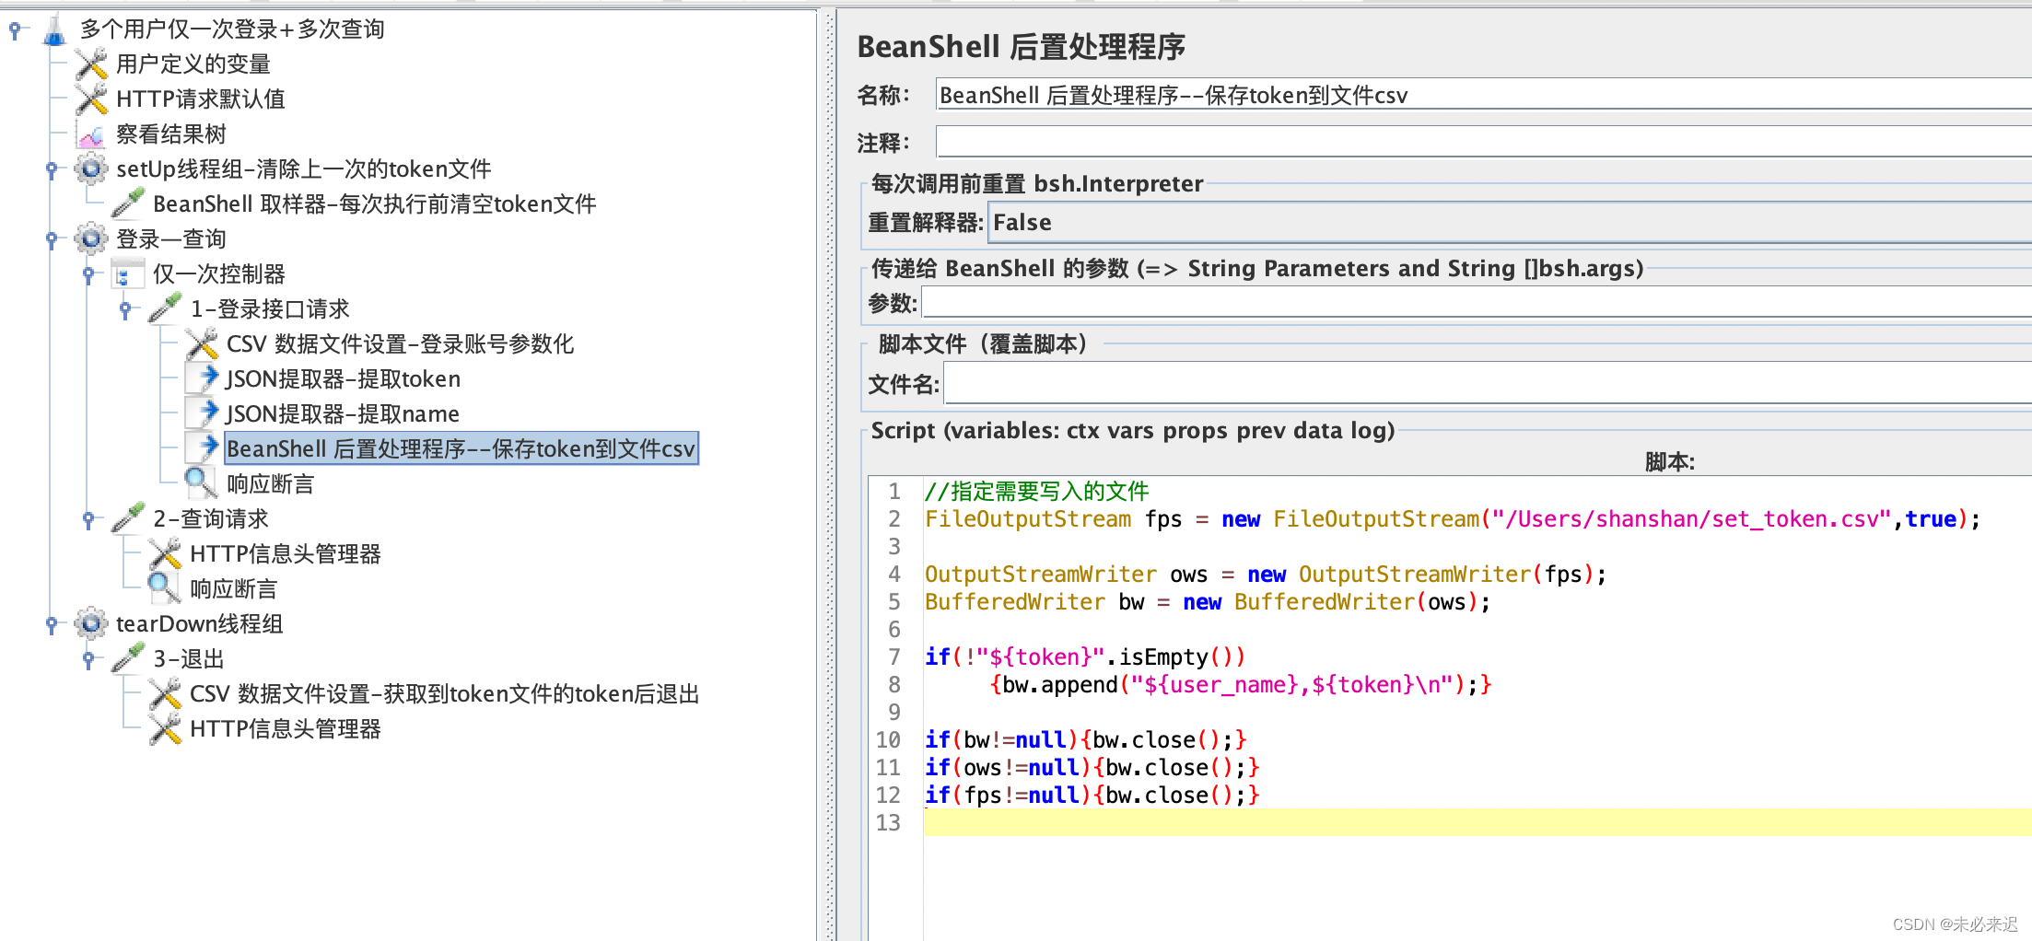The image size is (2032, 941).
Task: Collapse the 1-登录接口请求 node
Action: [x=125, y=309]
